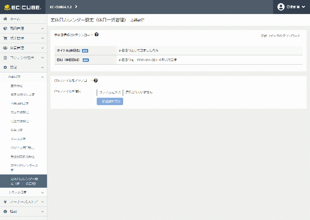The height and width of the screenshot is (220, 310).
Task: Open 支払方法設定 in the sidebar
Action: tap(19, 113)
